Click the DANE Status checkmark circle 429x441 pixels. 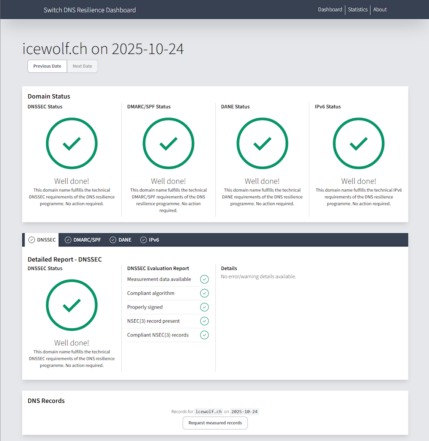262,144
